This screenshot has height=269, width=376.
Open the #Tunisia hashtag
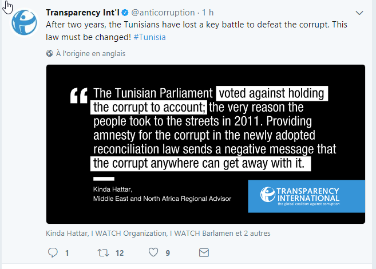pos(150,37)
